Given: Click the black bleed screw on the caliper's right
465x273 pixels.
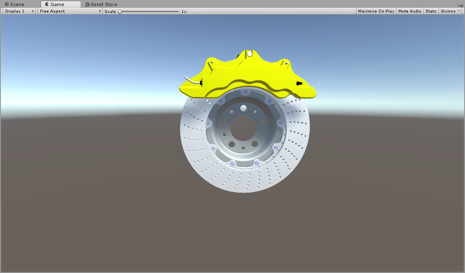Looking at the screenshot, I should coord(299,83).
